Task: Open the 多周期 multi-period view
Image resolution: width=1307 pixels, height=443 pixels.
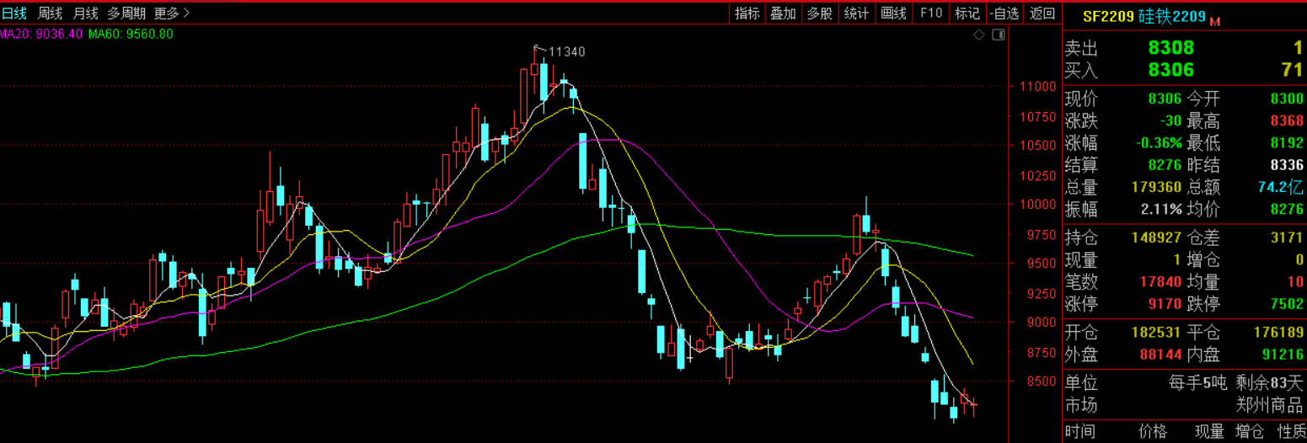Action: point(126,13)
